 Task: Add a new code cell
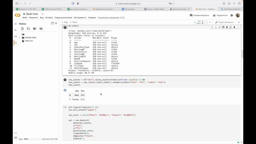point(65,22)
